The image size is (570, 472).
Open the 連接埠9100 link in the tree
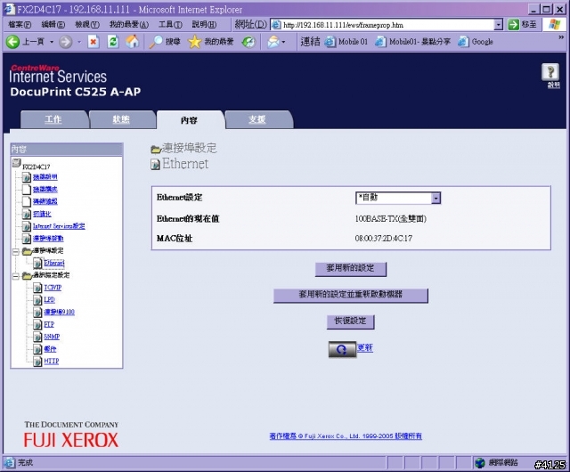coord(60,312)
